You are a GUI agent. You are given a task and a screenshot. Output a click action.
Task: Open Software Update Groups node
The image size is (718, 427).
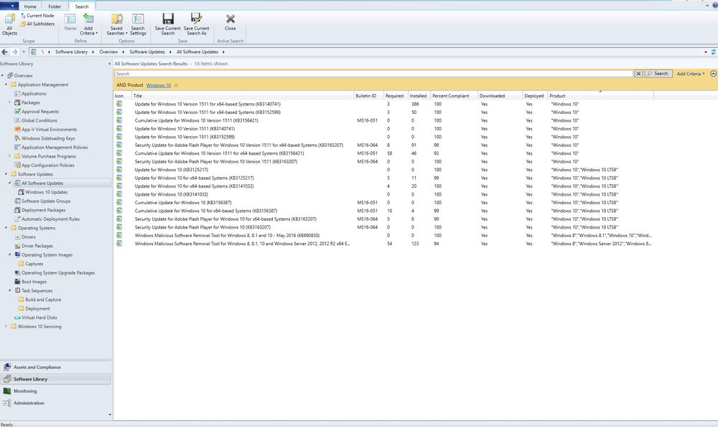tap(46, 201)
